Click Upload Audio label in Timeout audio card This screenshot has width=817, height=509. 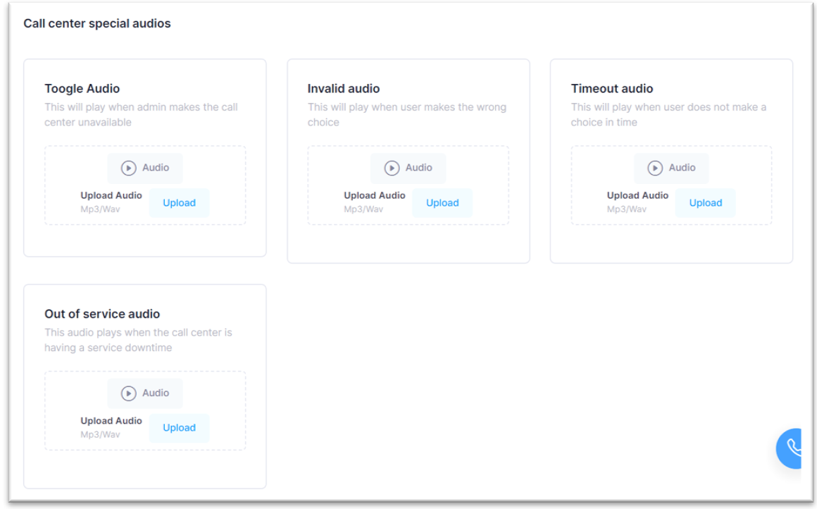pyautogui.click(x=637, y=196)
